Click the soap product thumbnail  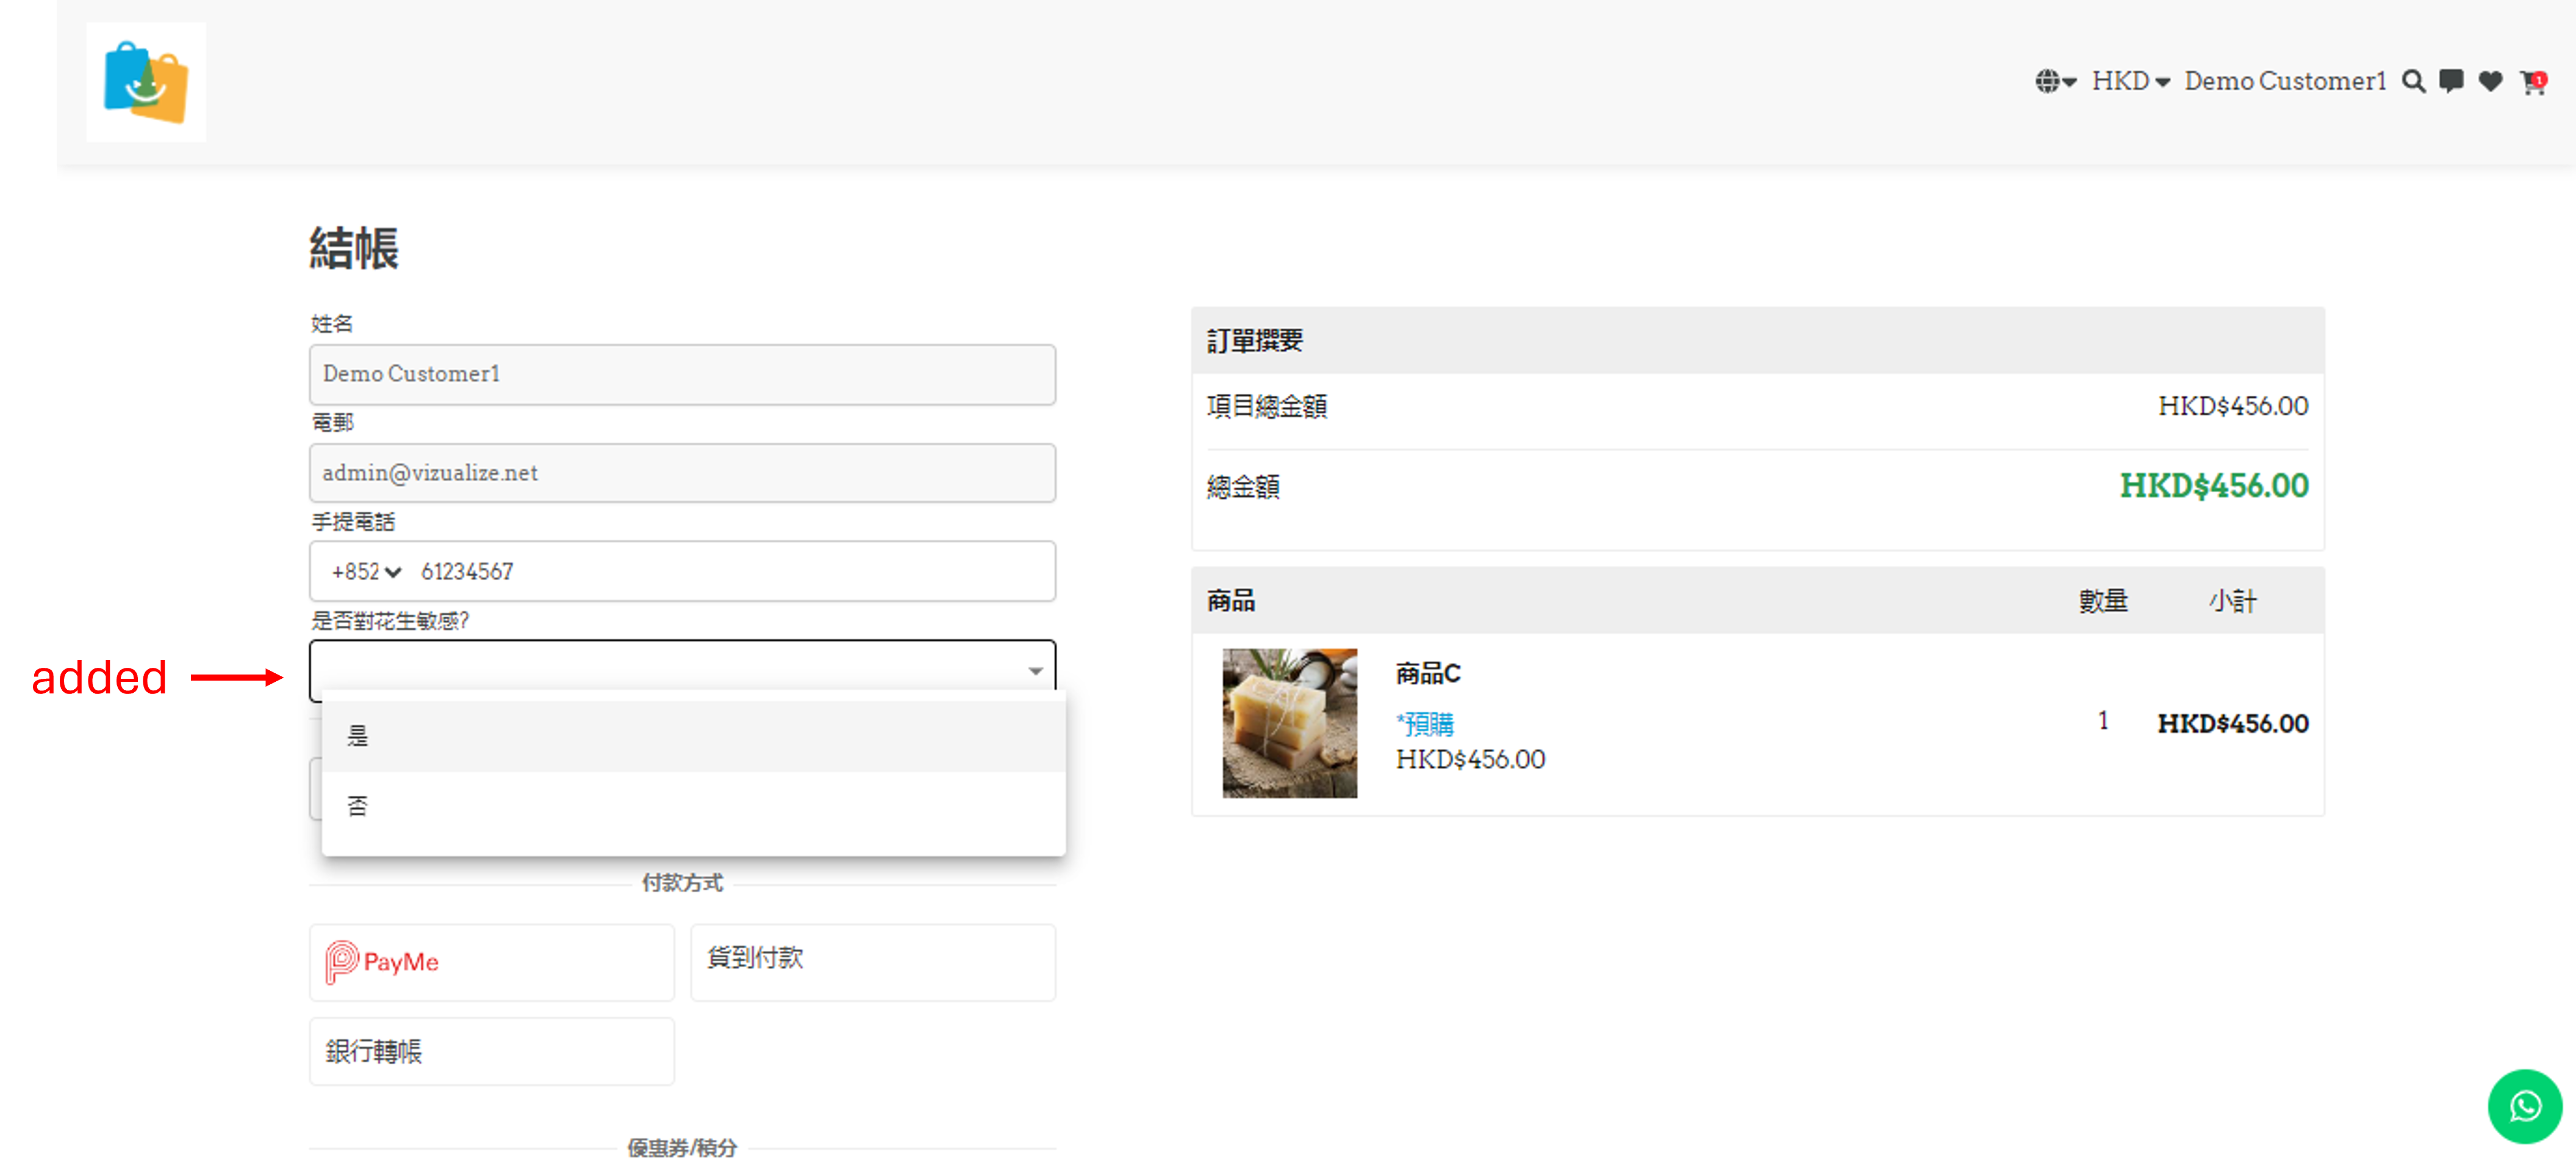[x=1289, y=722]
